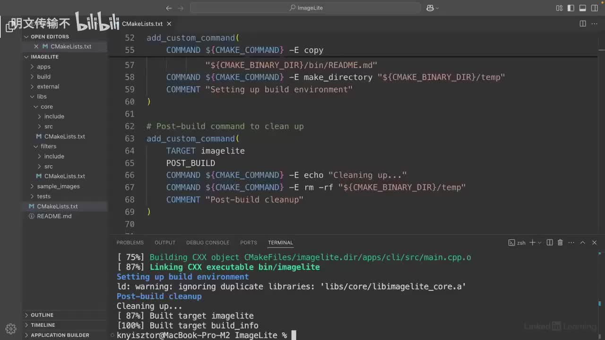The width and height of the screenshot is (605, 340).
Task: Open CMakeLists.txt under filters folder
Action: point(65,176)
